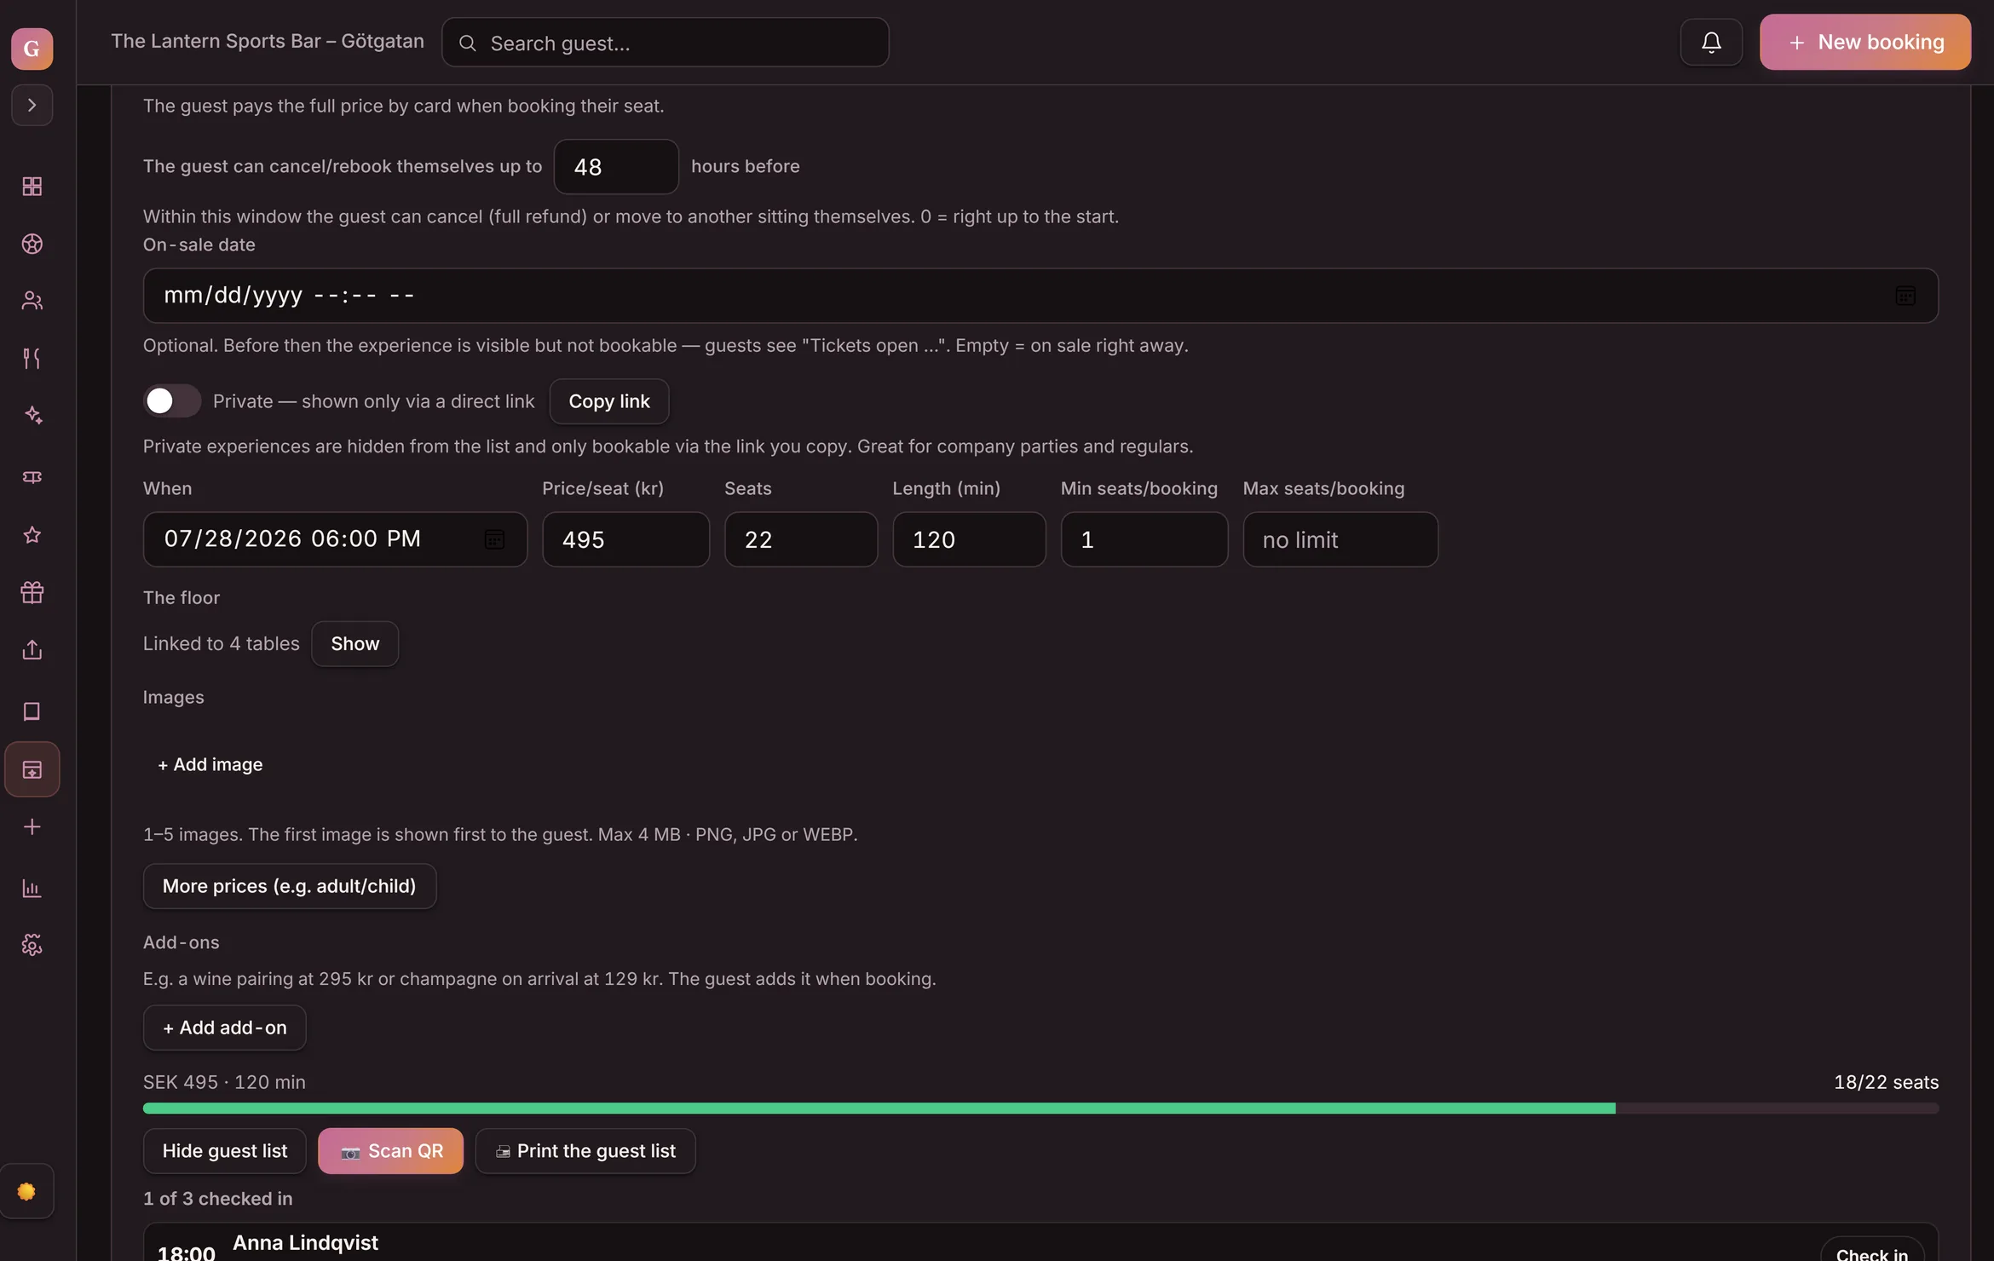Click magnifier icon in search box

[468, 43]
